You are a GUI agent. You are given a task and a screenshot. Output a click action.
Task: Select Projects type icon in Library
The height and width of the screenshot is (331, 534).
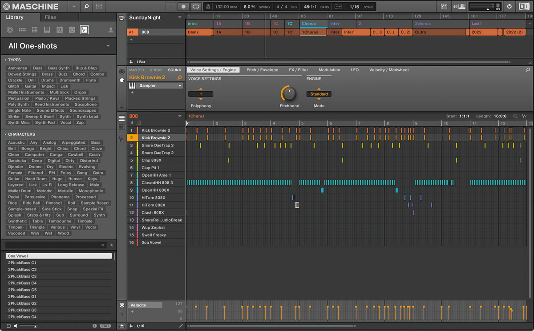10,30
